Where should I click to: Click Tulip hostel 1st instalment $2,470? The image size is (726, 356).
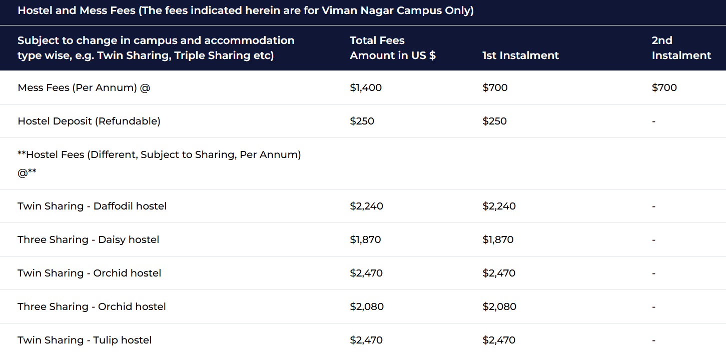tap(499, 340)
